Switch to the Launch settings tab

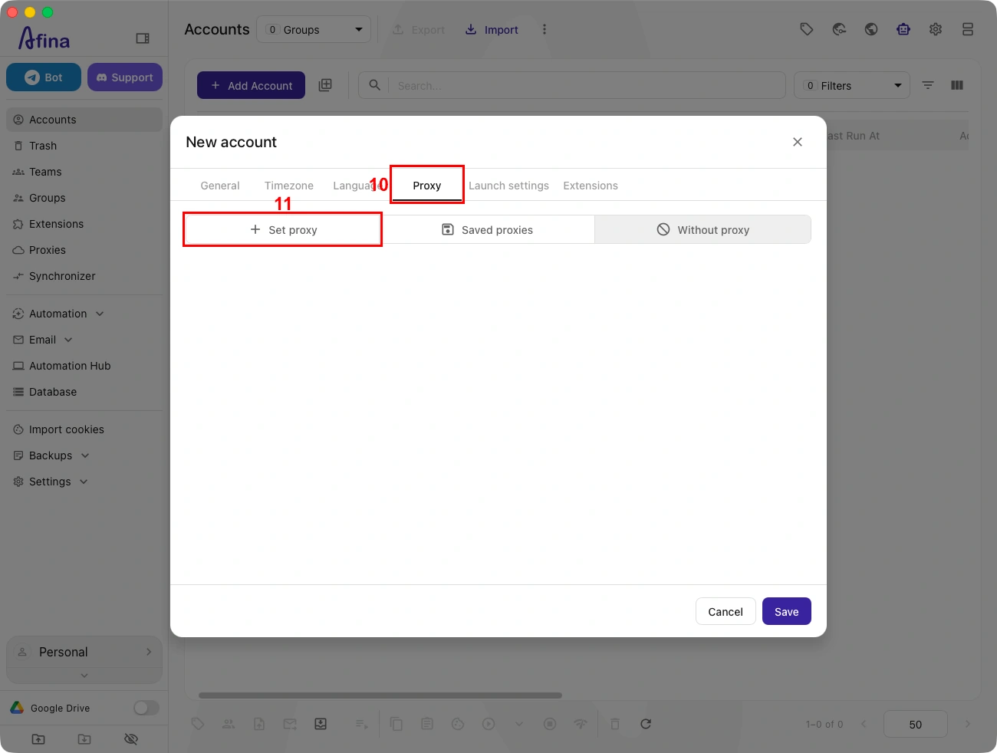click(x=508, y=186)
